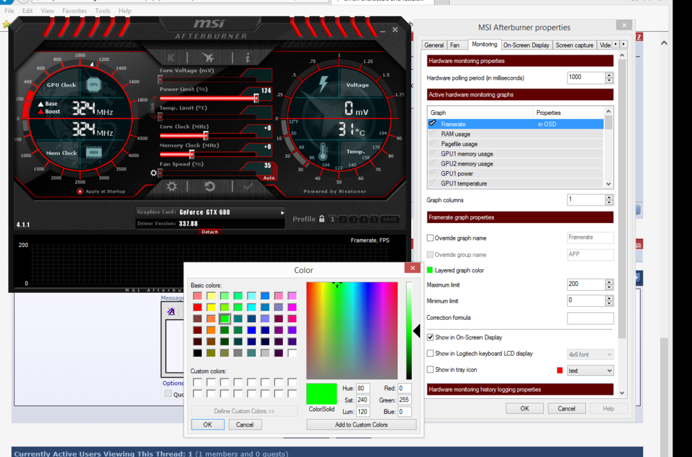Click Add to Custom Colors button
The height and width of the screenshot is (457, 692).
(x=361, y=424)
